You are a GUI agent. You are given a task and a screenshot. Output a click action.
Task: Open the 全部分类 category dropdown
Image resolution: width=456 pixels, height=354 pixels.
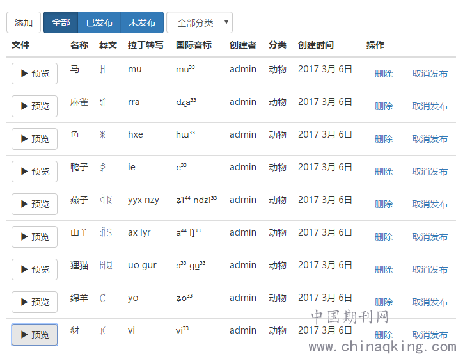pyautogui.click(x=200, y=22)
